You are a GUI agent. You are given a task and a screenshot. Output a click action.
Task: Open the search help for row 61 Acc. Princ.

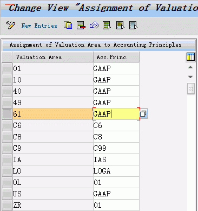[x=143, y=114]
